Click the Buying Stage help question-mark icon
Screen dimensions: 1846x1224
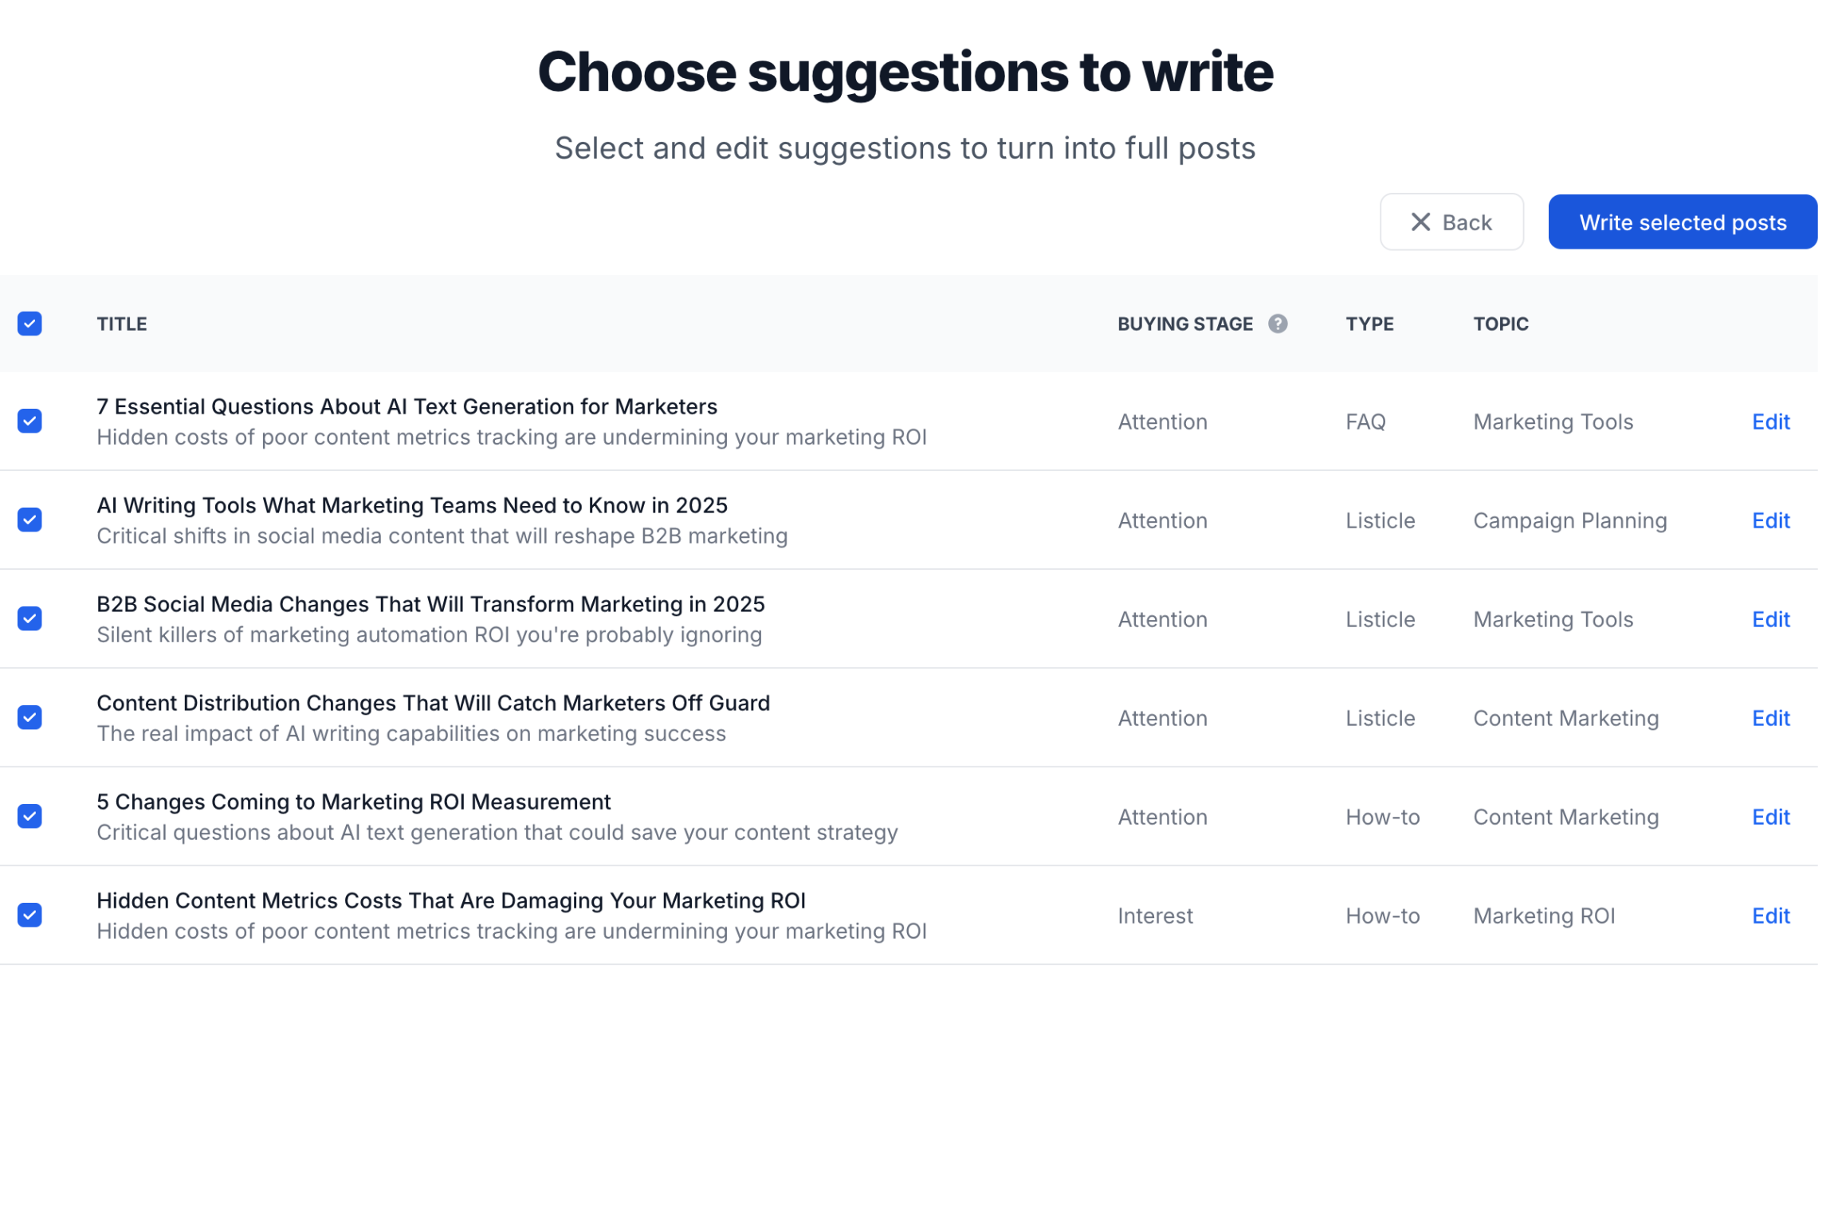(x=1277, y=324)
